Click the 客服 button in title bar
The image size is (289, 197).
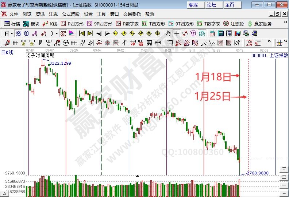[x=193, y=5]
